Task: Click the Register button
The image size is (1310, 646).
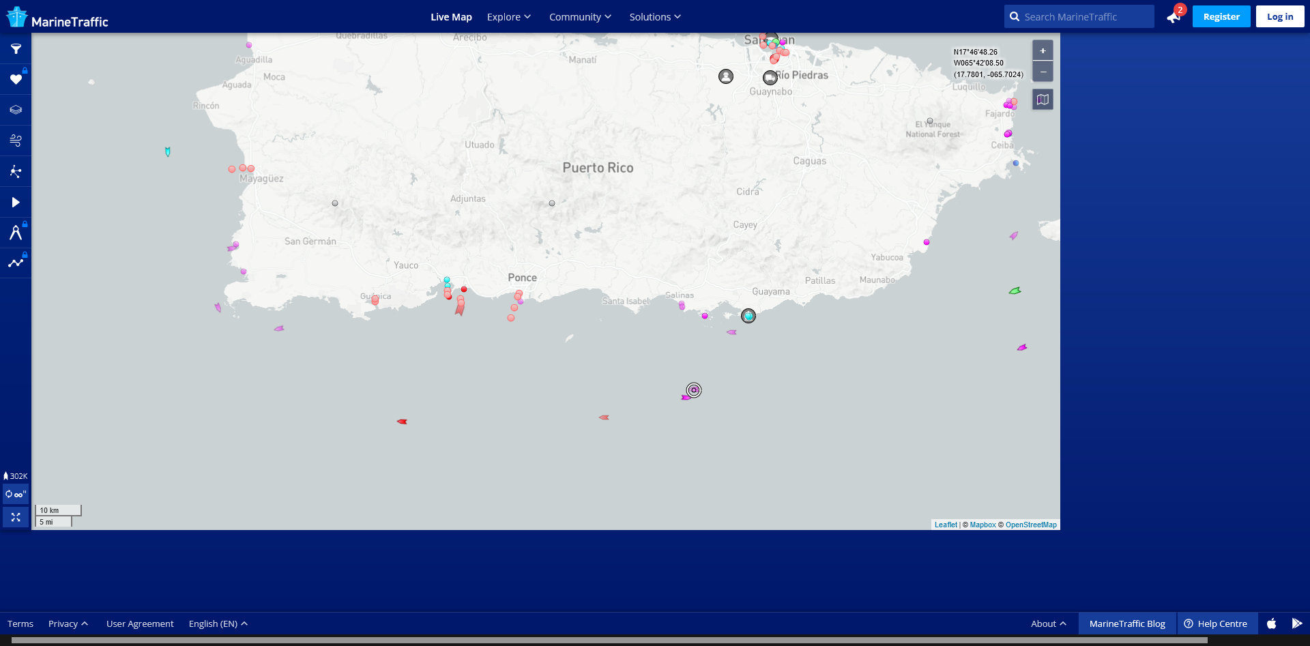Action: [x=1221, y=16]
